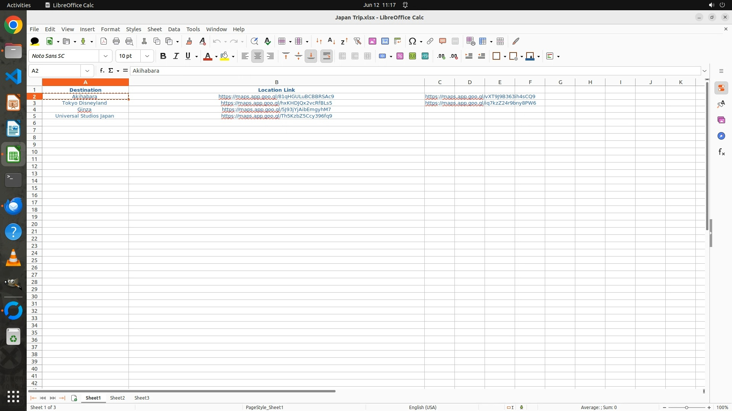
Task: Open the Data menu
Action: pos(174,29)
